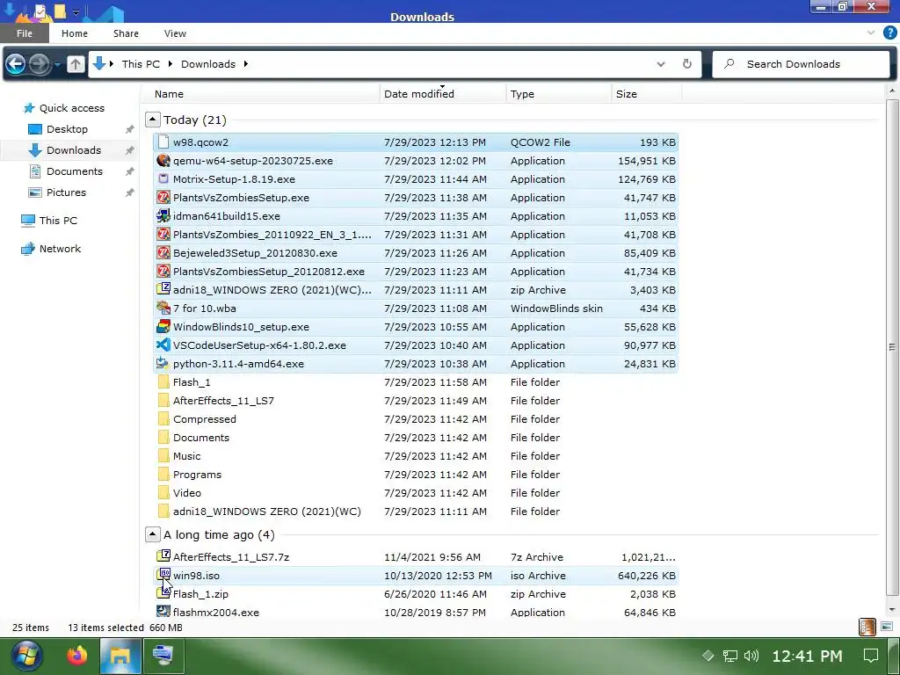Open the Home ribbon tab
The height and width of the screenshot is (675, 900).
click(75, 33)
